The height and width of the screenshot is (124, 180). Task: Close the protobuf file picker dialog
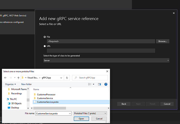tap(107, 71)
